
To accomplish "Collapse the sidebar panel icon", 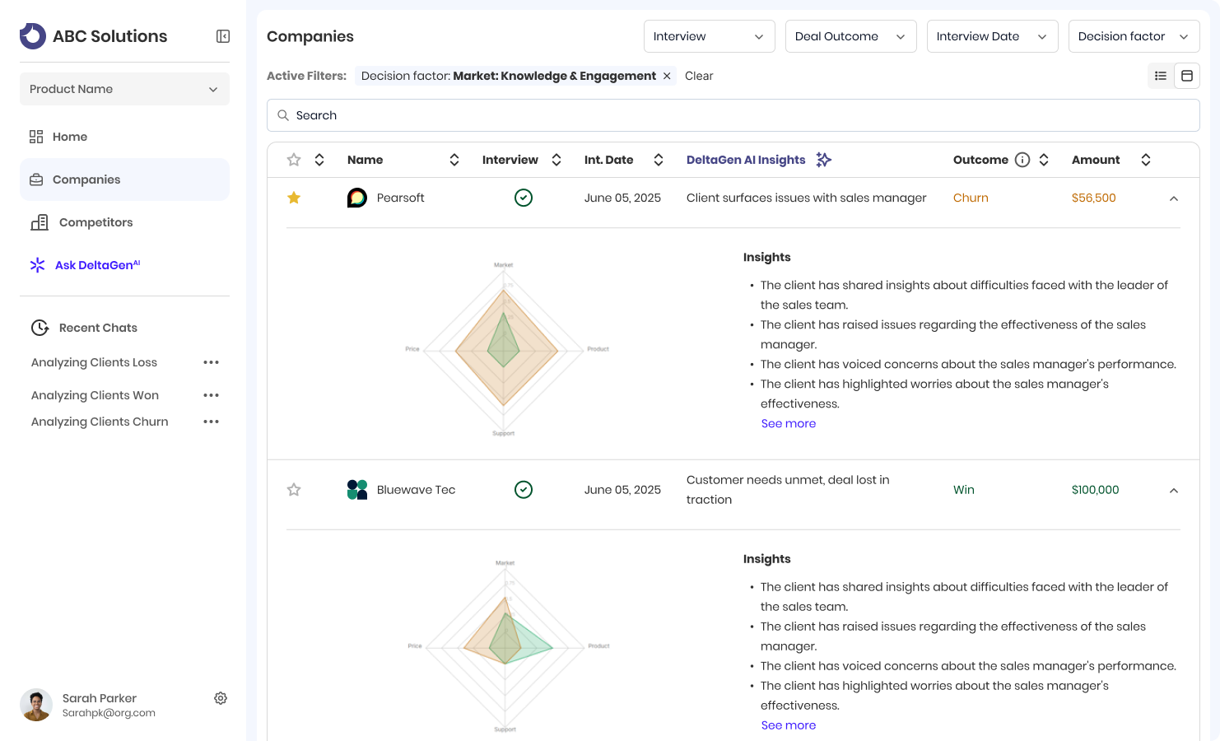I will coord(223,36).
